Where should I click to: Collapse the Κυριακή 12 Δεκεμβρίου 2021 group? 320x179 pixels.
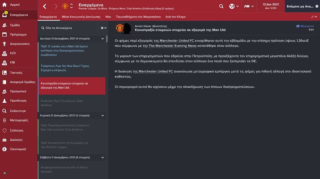click(x=102, y=116)
